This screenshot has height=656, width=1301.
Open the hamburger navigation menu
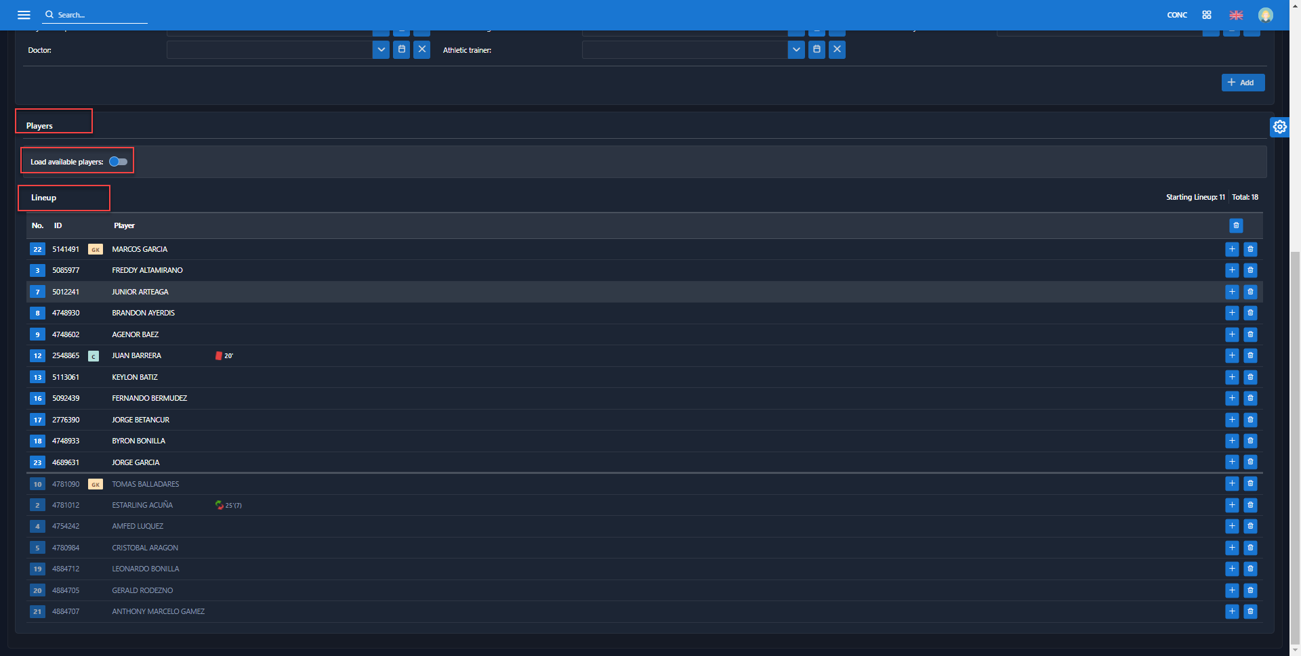point(24,15)
